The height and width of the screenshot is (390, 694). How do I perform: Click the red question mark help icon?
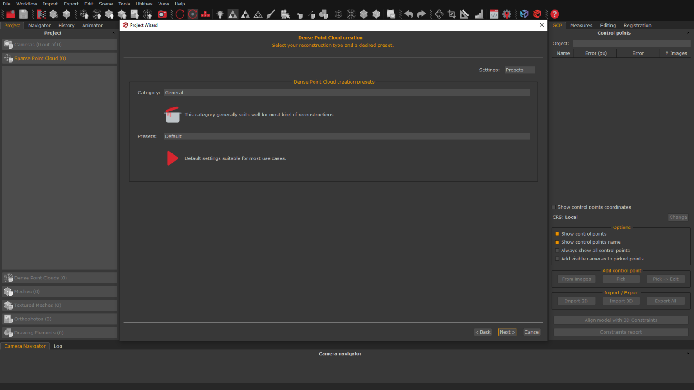coord(555,14)
